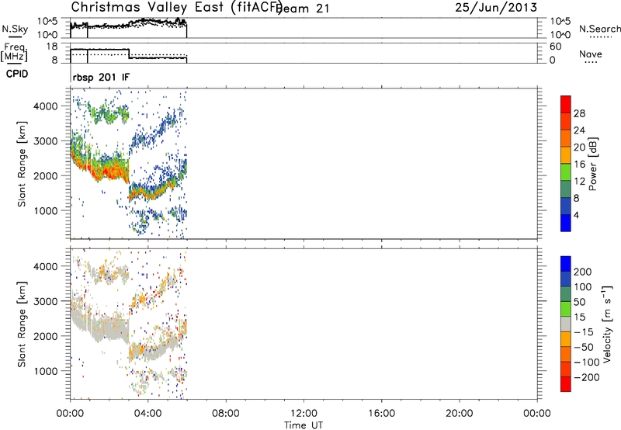621x430 pixels.
Task: Click the '20:00' time axis tick label
Action: point(460,414)
